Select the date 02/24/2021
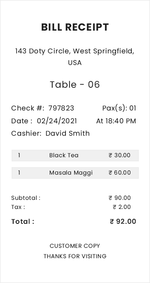150x283 pixels. pyautogui.click(x=57, y=121)
